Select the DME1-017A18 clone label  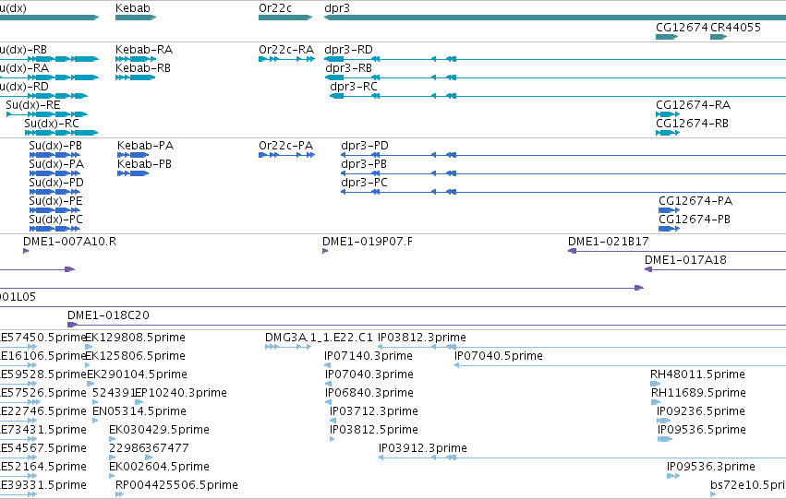coord(685,260)
